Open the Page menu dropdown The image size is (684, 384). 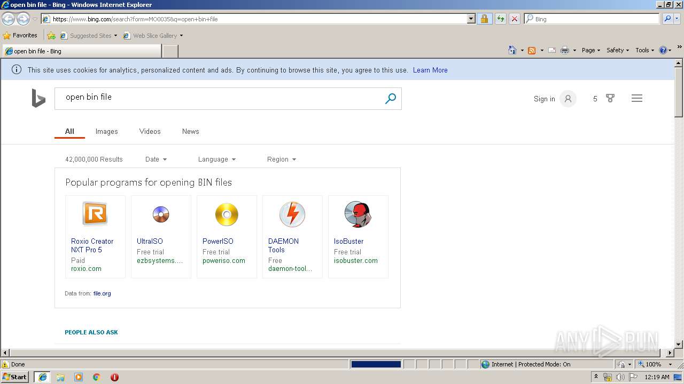(x=591, y=50)
